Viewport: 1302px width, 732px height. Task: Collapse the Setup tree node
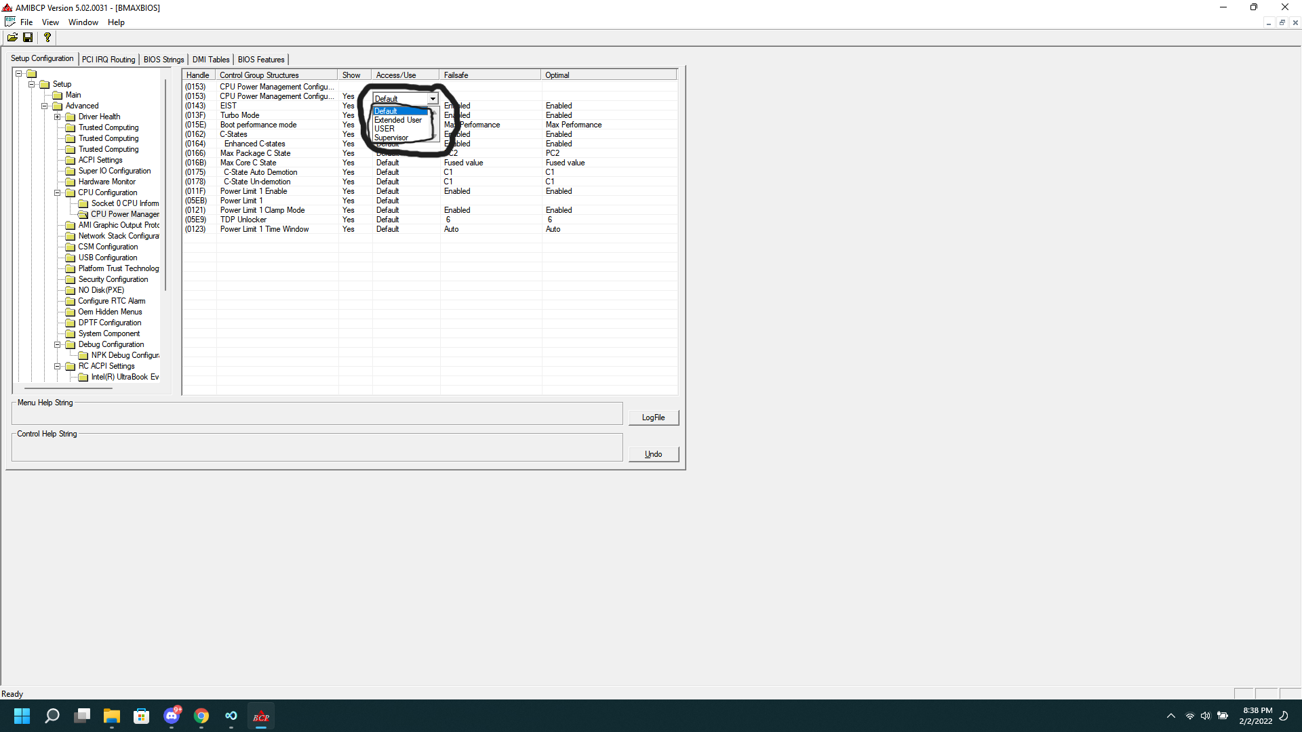click(x=31, y=85)
